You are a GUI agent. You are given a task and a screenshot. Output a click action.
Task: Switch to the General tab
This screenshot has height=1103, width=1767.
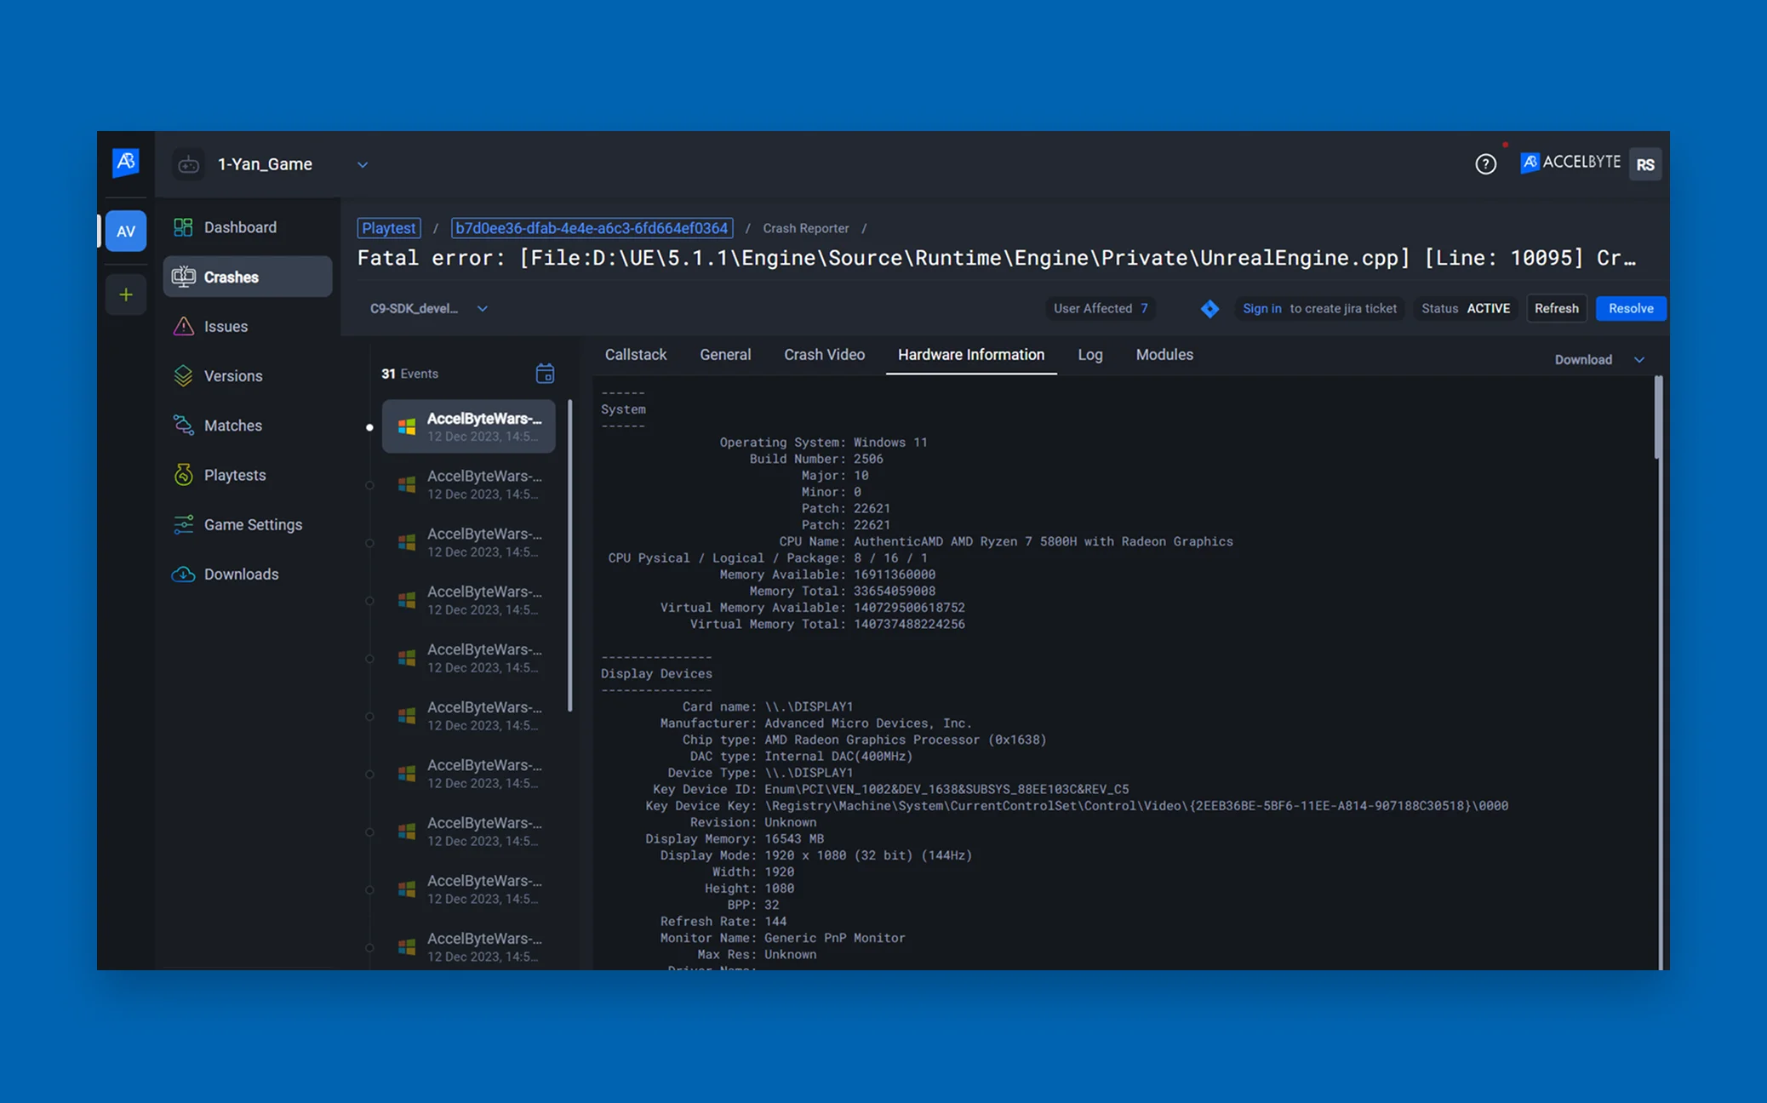tap(725, 355)
